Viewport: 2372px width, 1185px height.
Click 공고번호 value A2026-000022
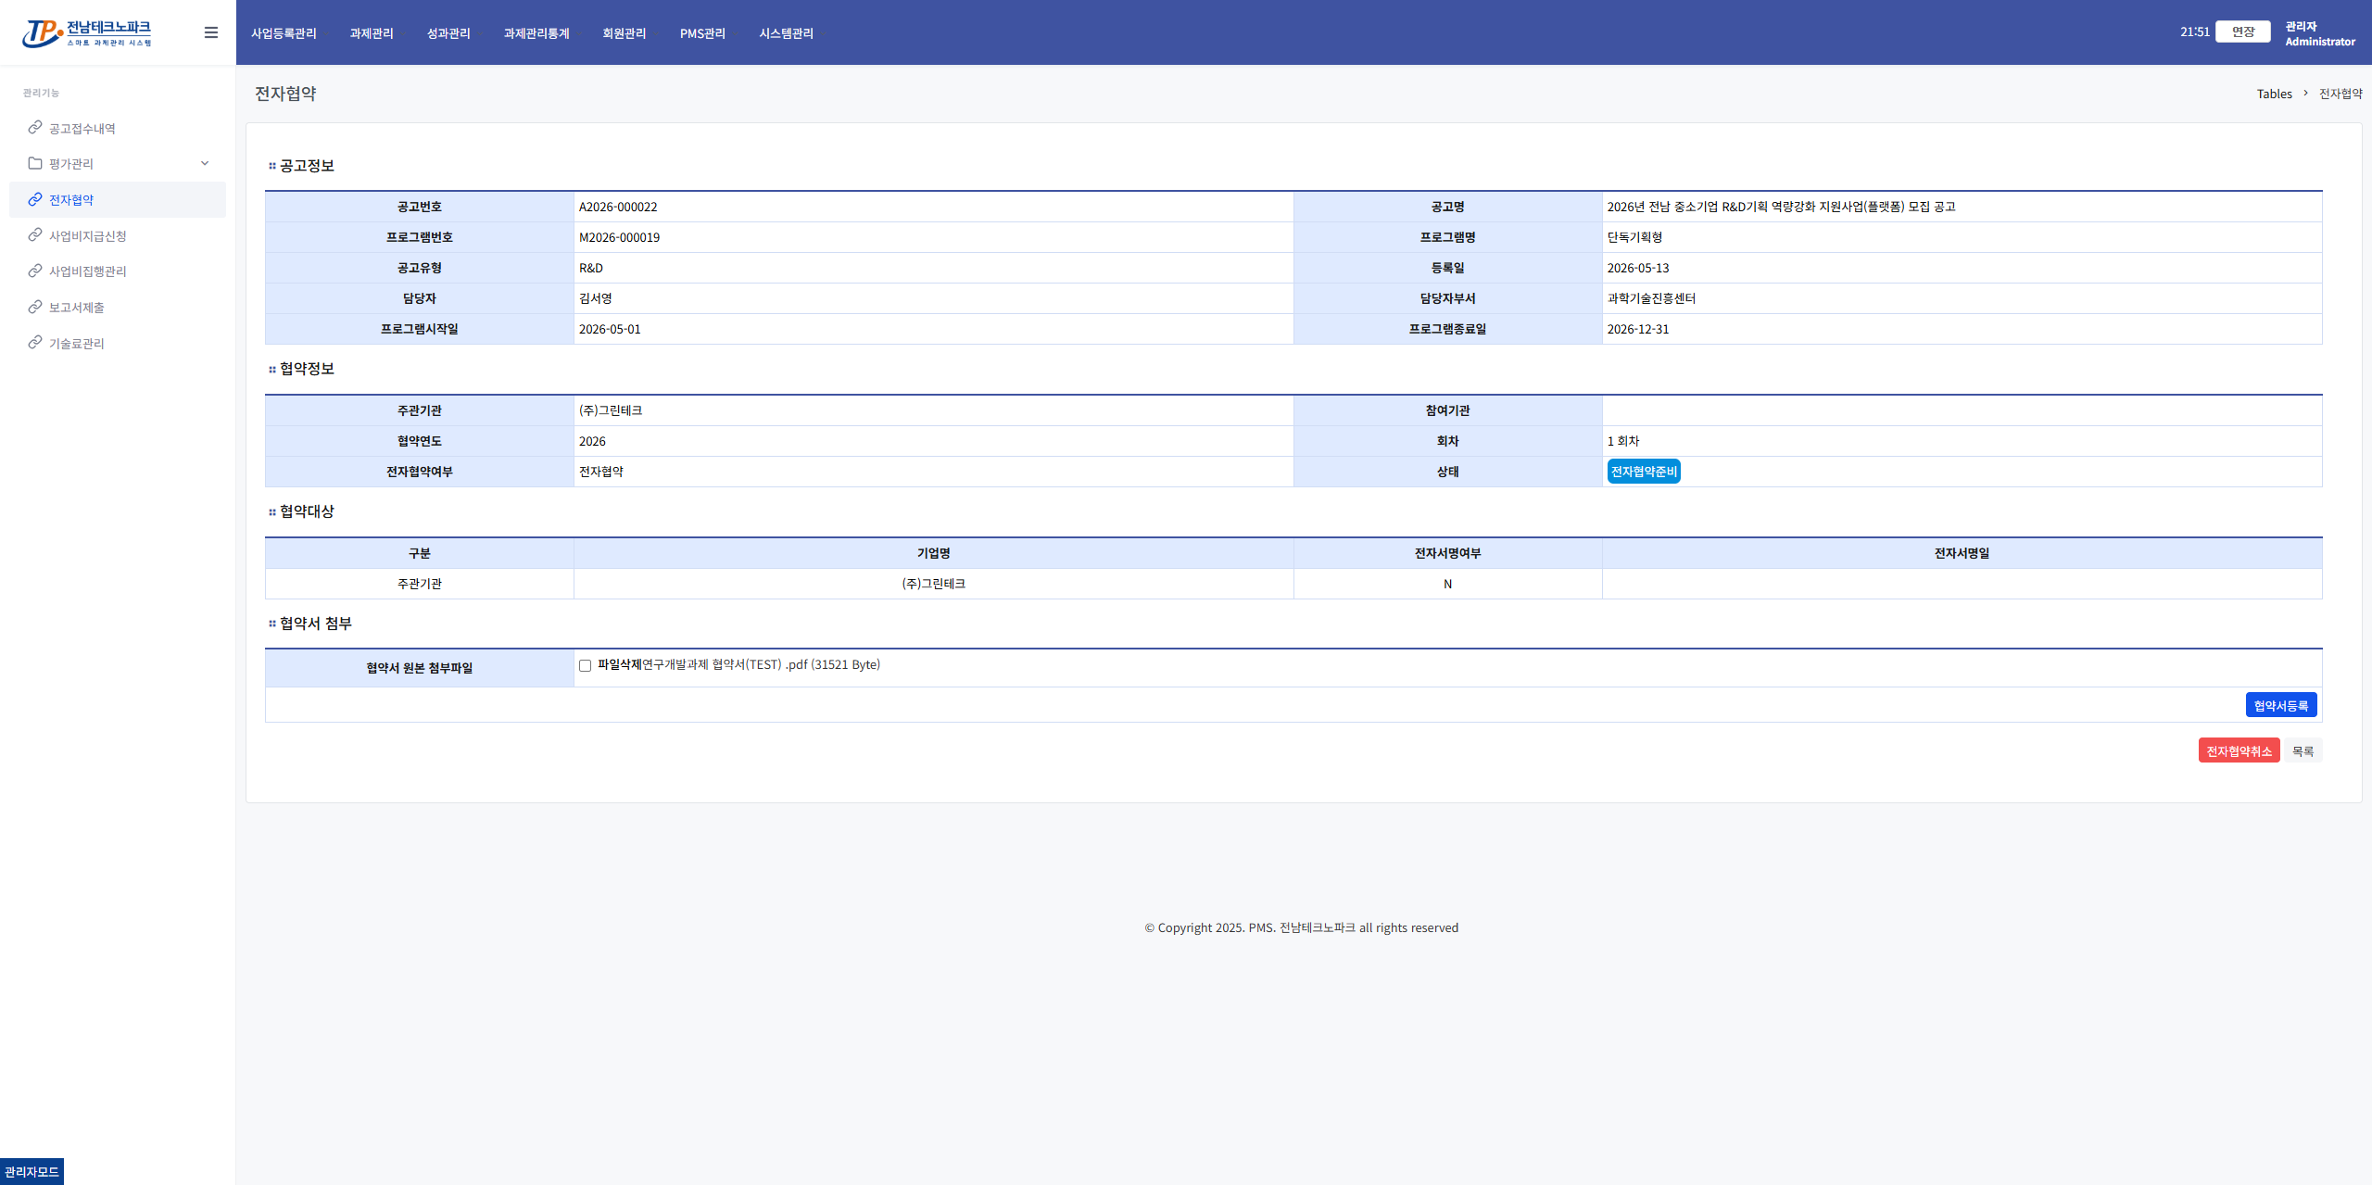(x=618, y=207)
